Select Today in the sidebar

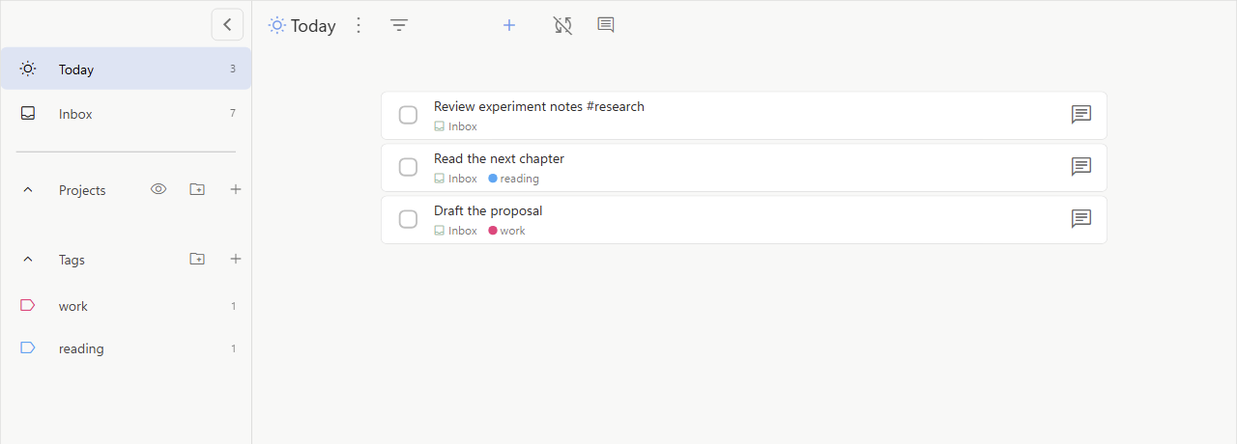pyautogui.click(x=126, y=69)
